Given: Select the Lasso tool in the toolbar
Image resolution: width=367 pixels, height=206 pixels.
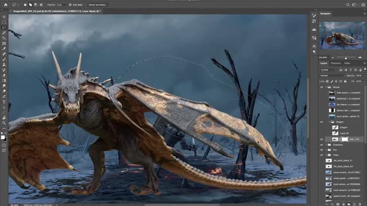Looking at the screenshot, I should click(4, 27).
